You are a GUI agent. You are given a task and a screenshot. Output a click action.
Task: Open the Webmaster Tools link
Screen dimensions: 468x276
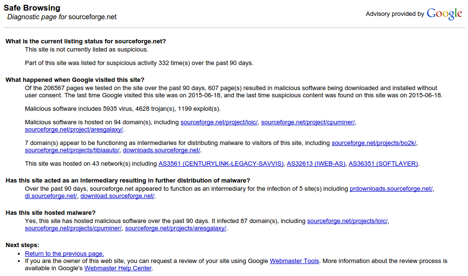(x=294, y=261)
